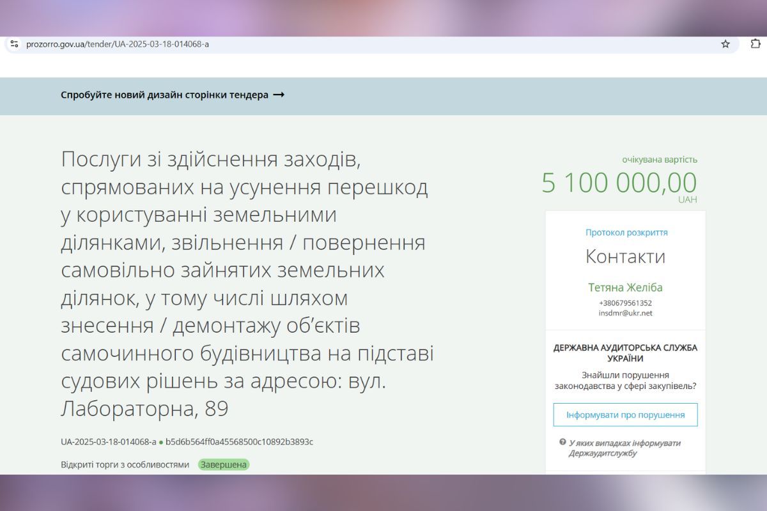
Task: Open the 'Протокол розкриття' link
Action: coord(626,233)
